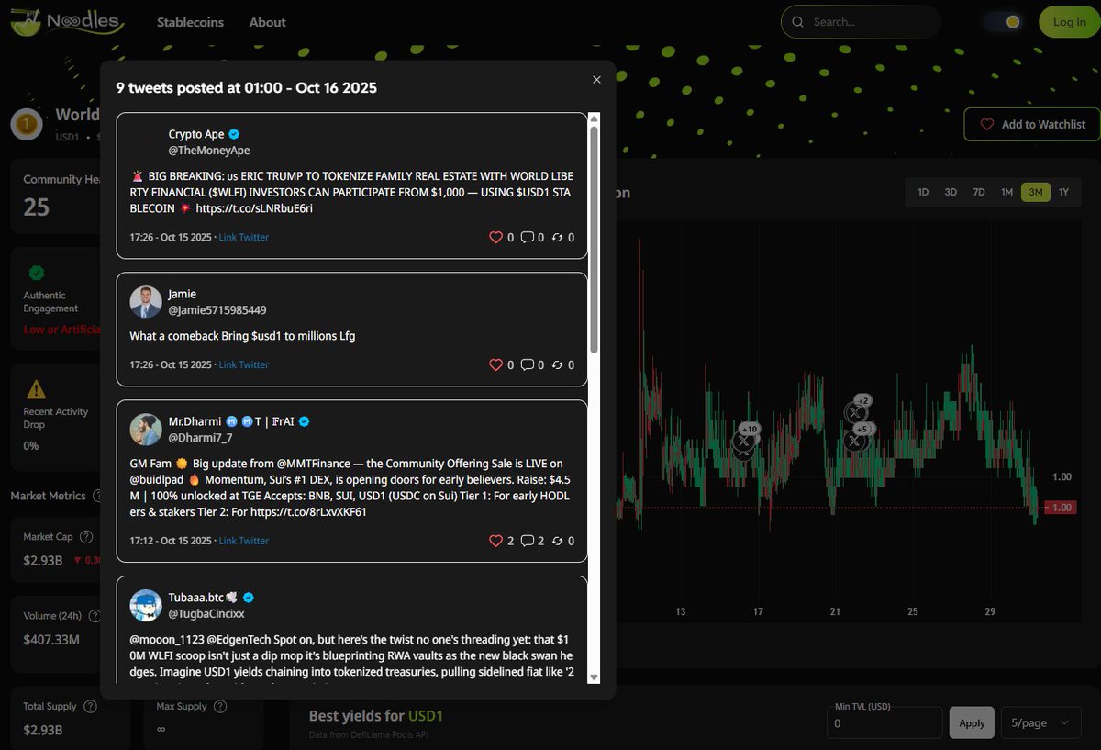Open the Noodles logo home link
Screen dimensions: 1101x750
[67, 21]
